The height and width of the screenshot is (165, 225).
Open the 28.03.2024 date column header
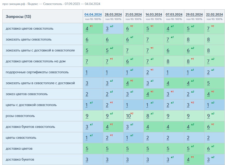click(113, 15)
